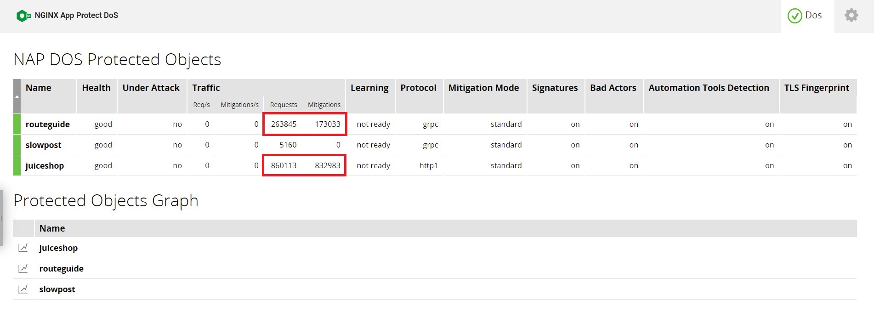Click Automation Tools Detection on for slowpost

tap(769, 145)
